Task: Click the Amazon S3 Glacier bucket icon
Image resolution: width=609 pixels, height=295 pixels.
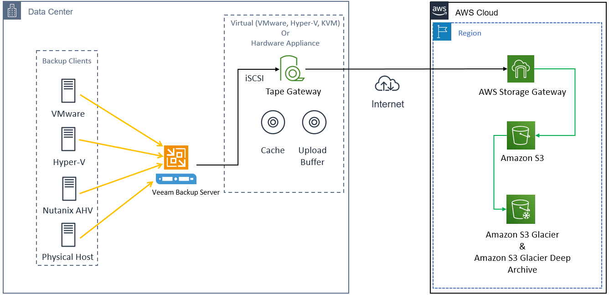Action: click(x=520, y=209)
